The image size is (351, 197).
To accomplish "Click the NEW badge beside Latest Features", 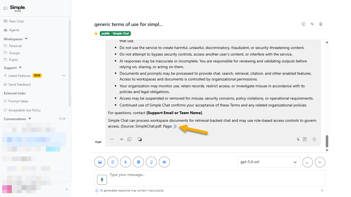I will (37, 76).
